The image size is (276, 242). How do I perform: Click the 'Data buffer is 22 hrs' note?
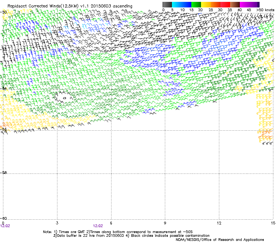(131, 236)
